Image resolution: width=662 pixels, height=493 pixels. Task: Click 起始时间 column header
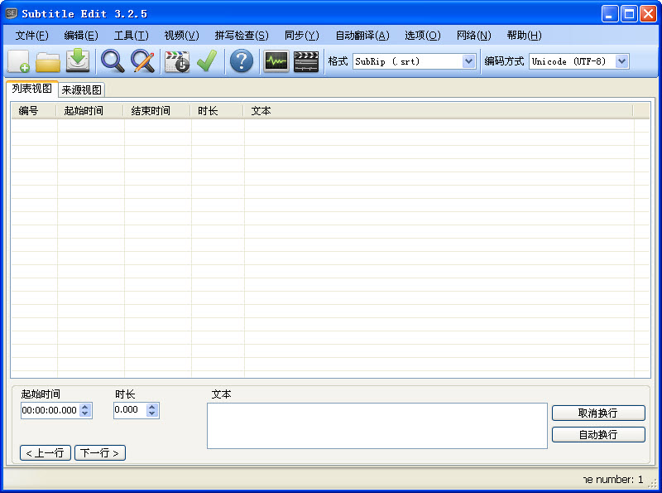point(89,111)
